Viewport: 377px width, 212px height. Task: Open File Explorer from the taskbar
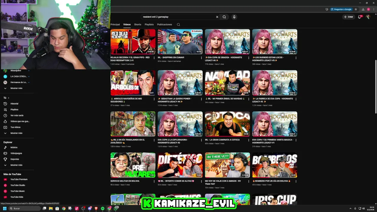tap(51, 208)
